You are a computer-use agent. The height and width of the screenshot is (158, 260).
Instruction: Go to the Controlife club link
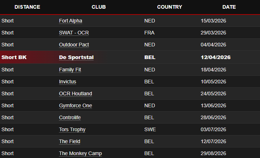tap(70, 117)
